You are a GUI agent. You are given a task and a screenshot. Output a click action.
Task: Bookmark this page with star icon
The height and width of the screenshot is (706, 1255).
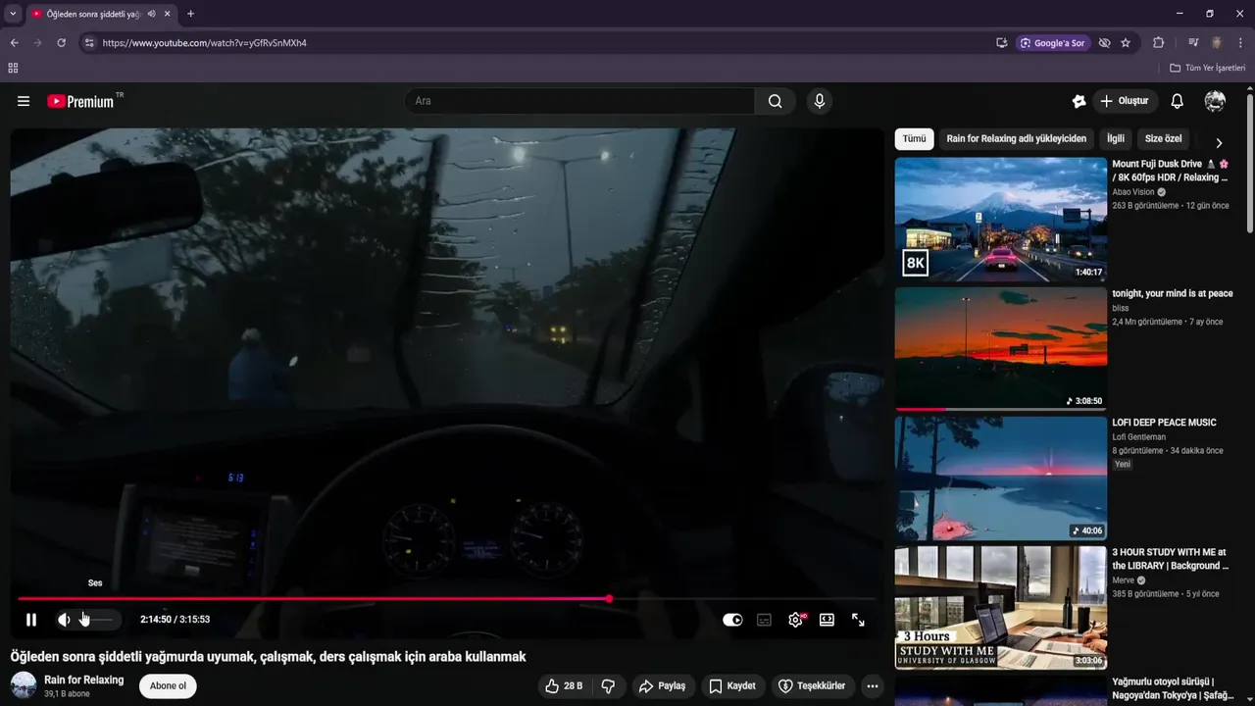pyautogui.click(x=1126, y=43)
